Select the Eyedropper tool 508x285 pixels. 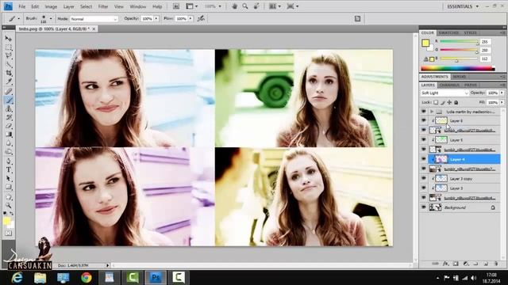pyautogui.click(x=9, y=82)
